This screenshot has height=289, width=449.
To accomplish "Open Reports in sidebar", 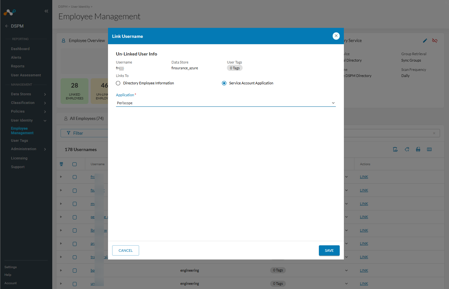I will [x=18, y=66].
